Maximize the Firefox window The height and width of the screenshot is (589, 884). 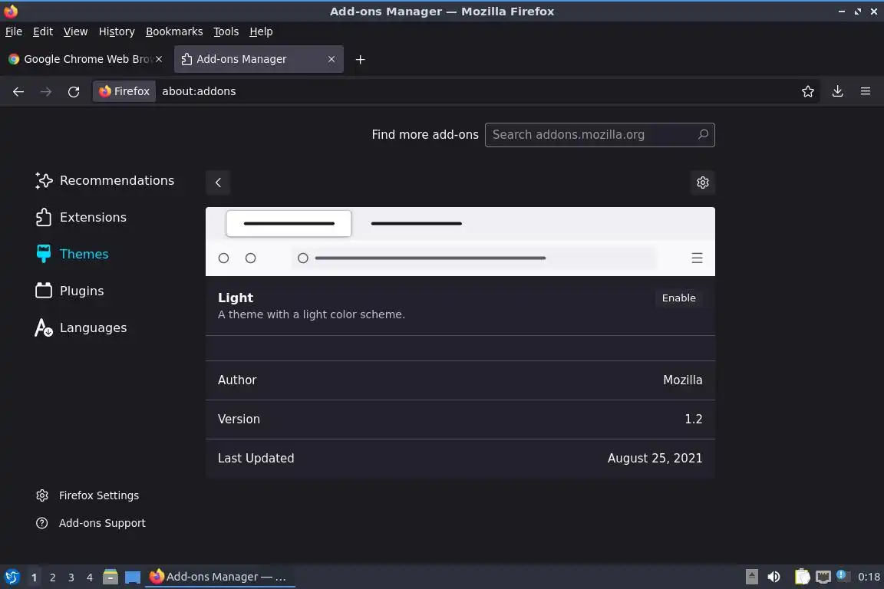857,12
